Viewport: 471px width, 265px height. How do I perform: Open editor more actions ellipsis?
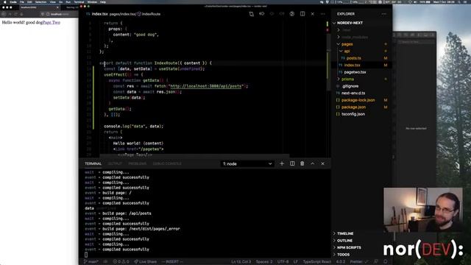coord(322,14)
